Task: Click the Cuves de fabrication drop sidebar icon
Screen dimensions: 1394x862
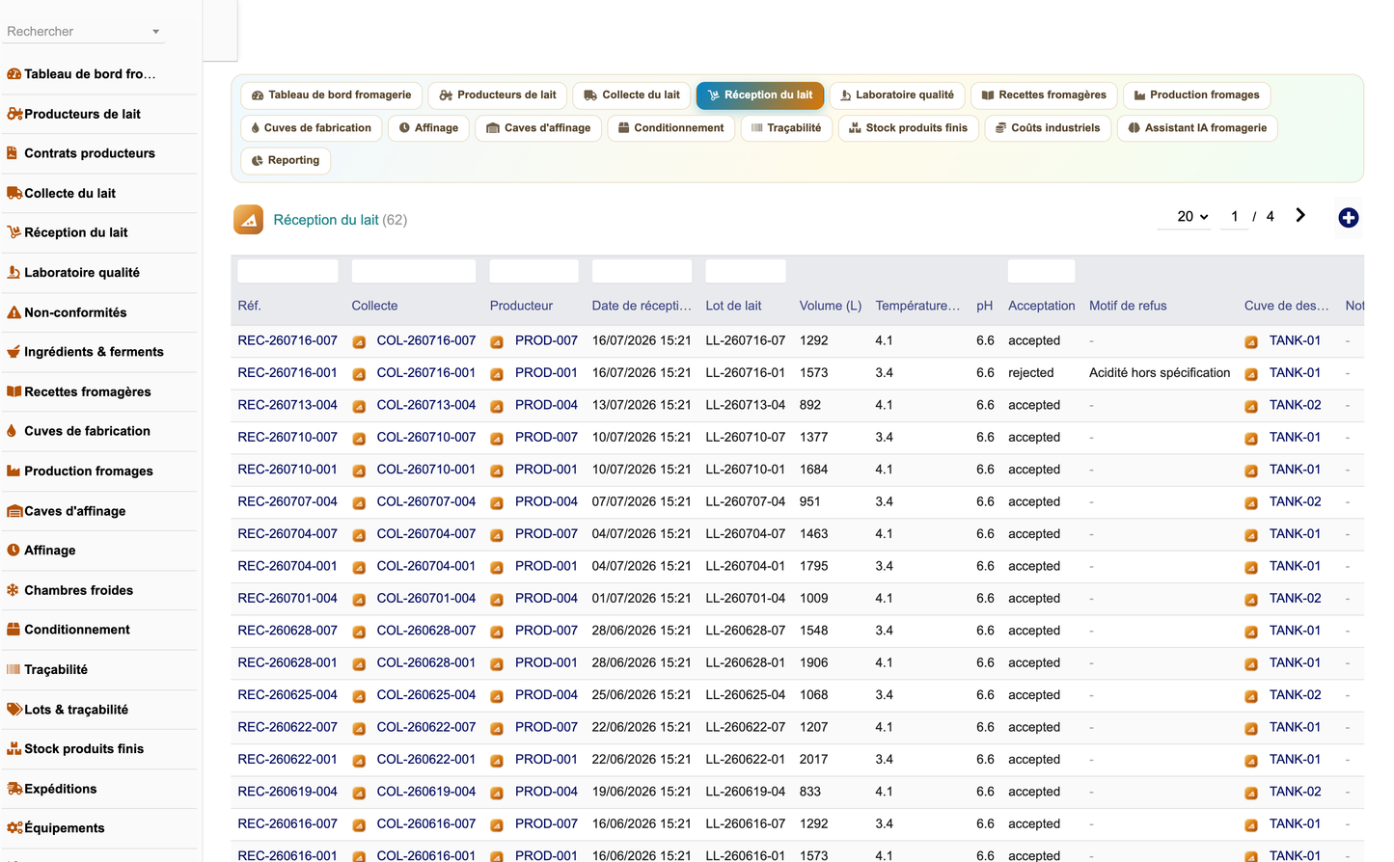Action: pyautogui.click(x=12, y=431)
